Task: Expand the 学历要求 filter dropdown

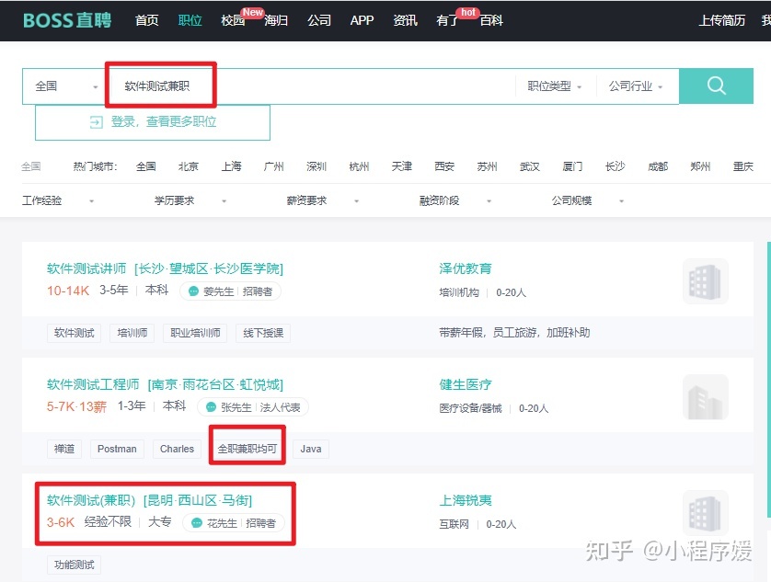Action: tap(176, 200)
